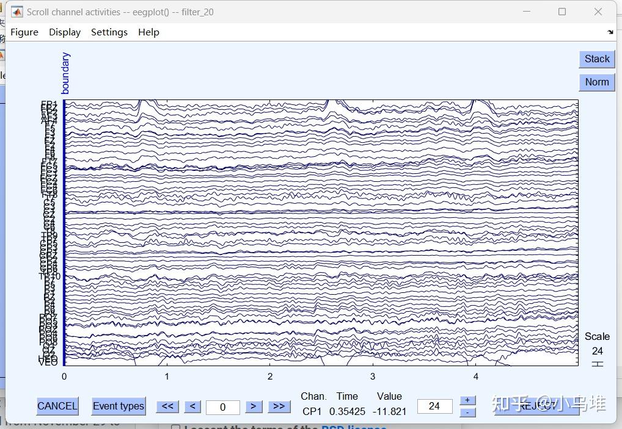
Task: Click the time position field showing 0
Action: click(x=222, y=407)
